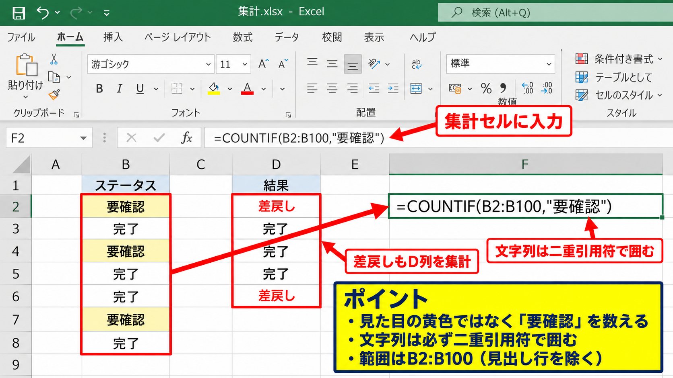Screen dimensions: 673x378
Task: Expand the borders dropdown arrow
Action: pos(192,89)
